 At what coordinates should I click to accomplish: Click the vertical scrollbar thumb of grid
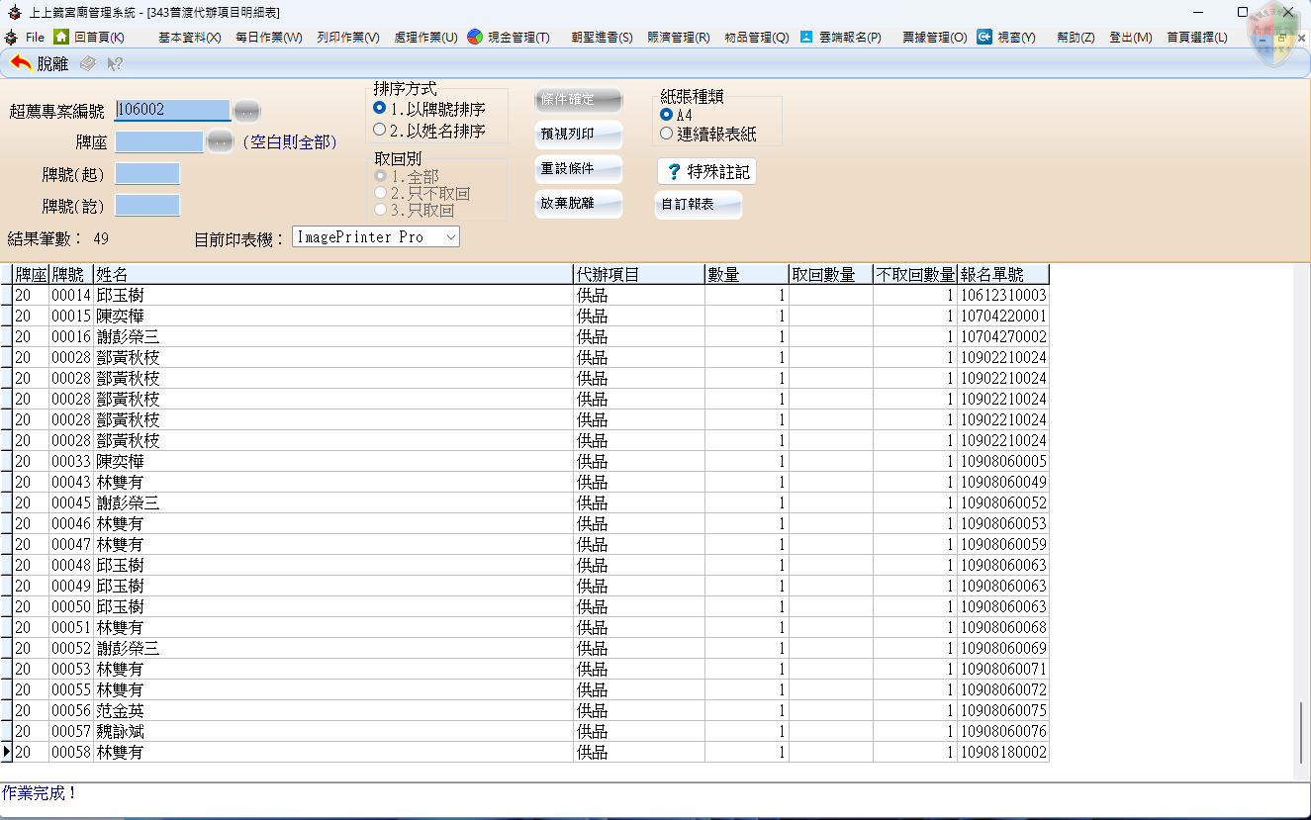click(x=1301, y=732)
